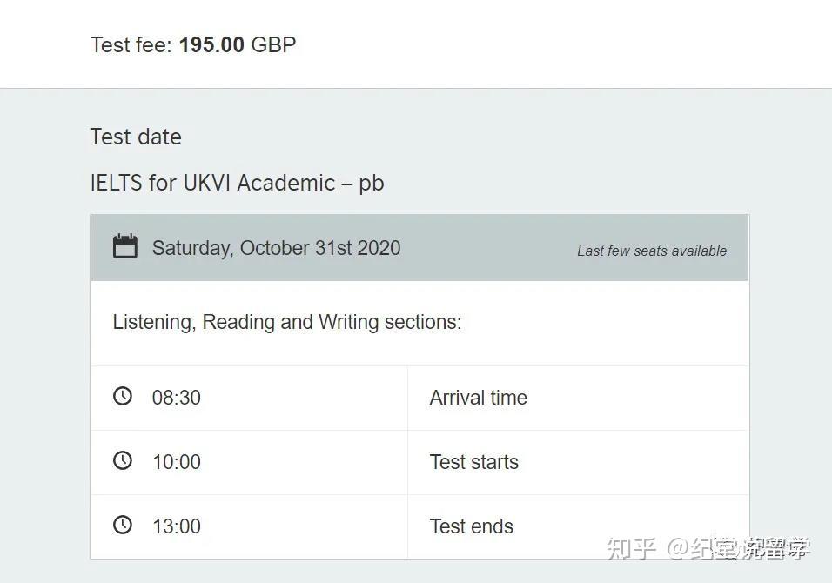The width and height of the screenshot is (832, 583).
Task: Click the 10:00 time value
Action: click(177, 462)
